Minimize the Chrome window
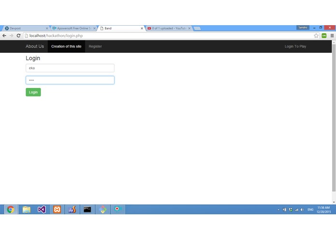 point(314,28)
